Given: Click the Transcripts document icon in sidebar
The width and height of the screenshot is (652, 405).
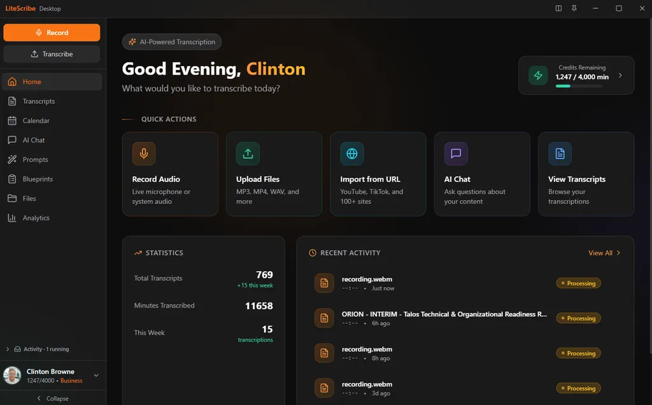Looking at the screenshot, I should tap(12, 101).
